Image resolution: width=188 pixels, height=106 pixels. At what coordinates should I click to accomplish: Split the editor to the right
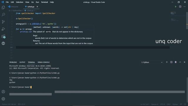[180, 6]
